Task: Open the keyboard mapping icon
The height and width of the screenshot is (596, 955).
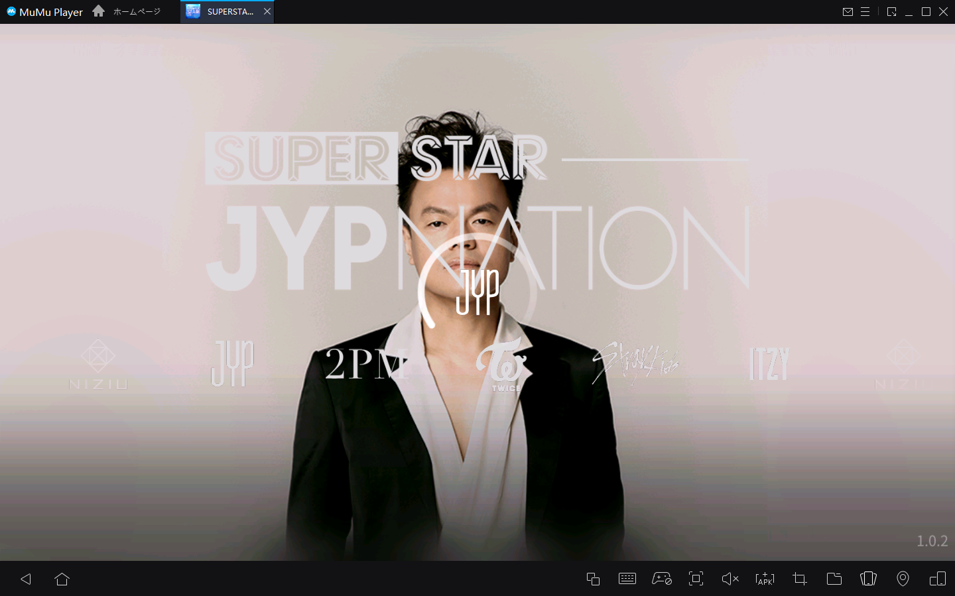Action: 627,579
